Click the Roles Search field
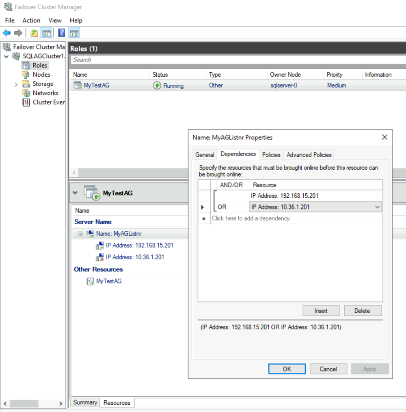The image size is (406, 412). 238,60
